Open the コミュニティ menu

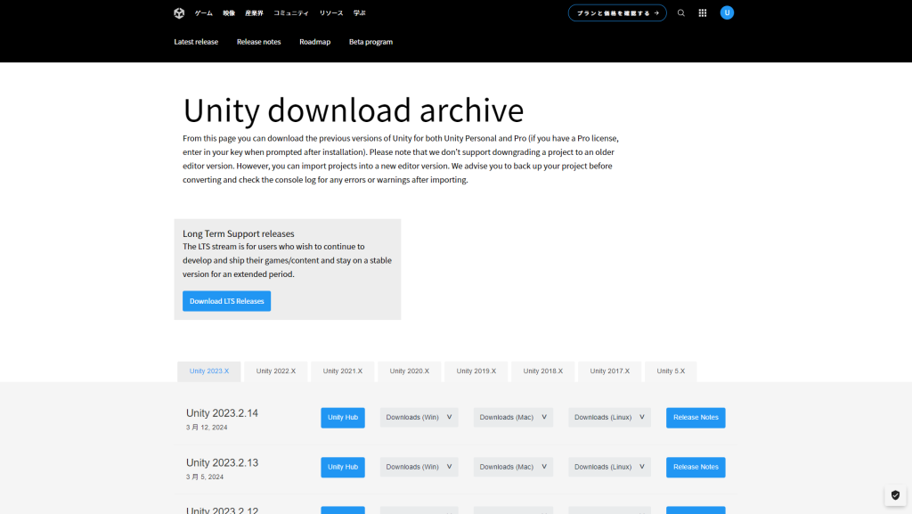pos(291,12)
